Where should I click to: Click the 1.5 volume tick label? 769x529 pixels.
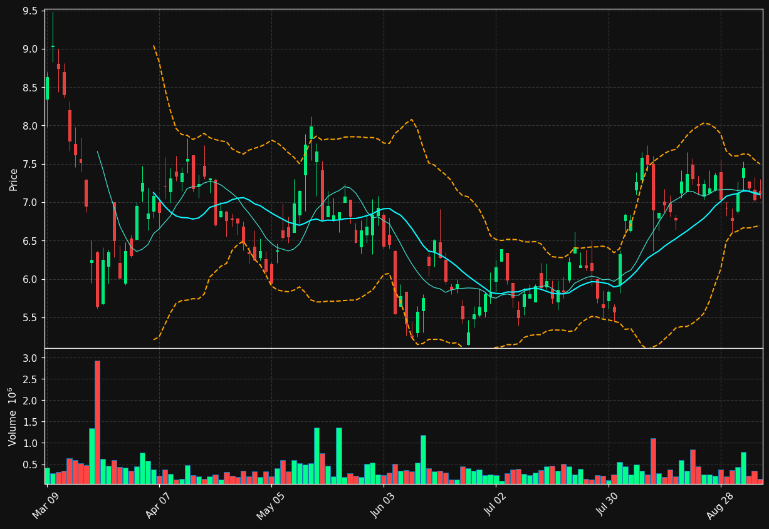coord(31,422)
